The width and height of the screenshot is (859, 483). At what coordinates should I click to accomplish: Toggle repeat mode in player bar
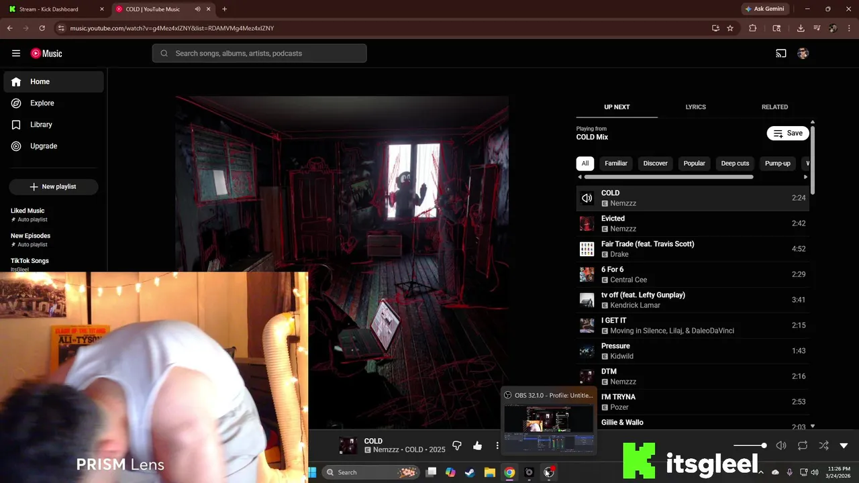pos(803,445)
